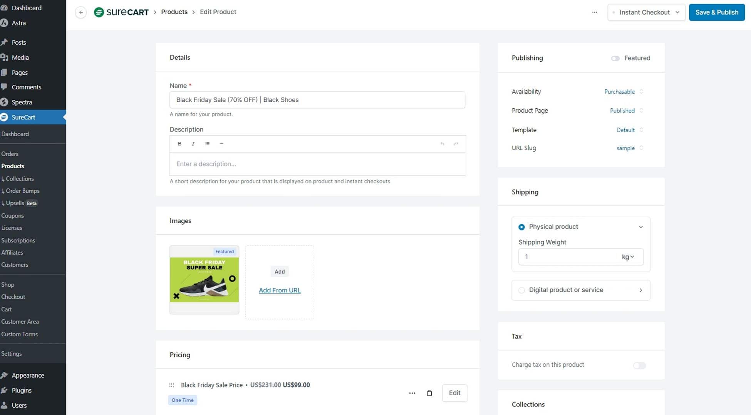Apply bold in the description editor
The image size is (751, 415).
179,143
